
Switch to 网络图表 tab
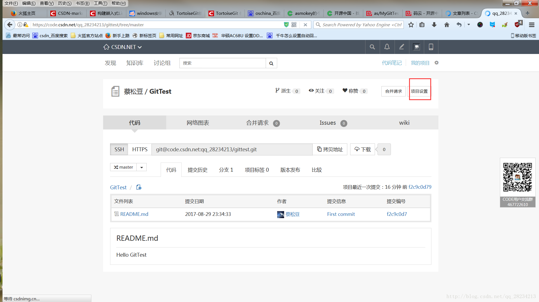[x=198, y=123]
